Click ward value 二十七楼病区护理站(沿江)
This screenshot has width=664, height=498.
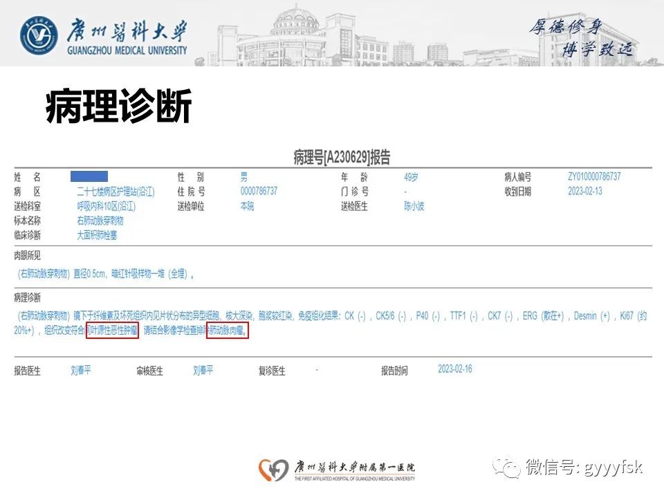coord(116,192)
